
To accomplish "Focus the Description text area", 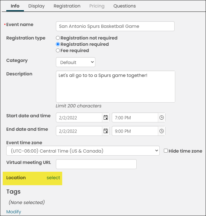I will (x=115, y=87).
